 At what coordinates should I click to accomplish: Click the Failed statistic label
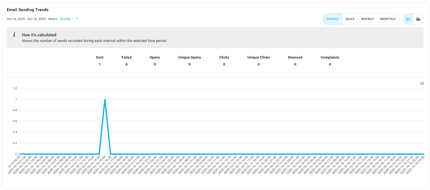pyautogui.click(x=126, y=57)
